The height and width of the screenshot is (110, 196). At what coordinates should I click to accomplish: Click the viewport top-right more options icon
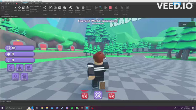[192, 20]
